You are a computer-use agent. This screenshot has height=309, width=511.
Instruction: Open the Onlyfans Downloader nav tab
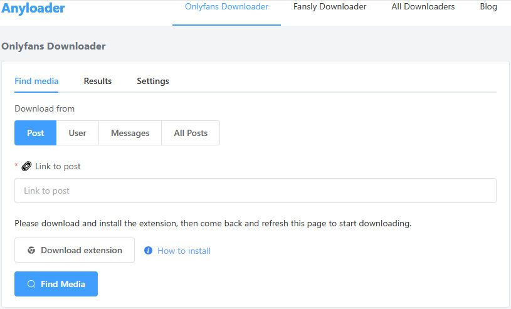226,6
